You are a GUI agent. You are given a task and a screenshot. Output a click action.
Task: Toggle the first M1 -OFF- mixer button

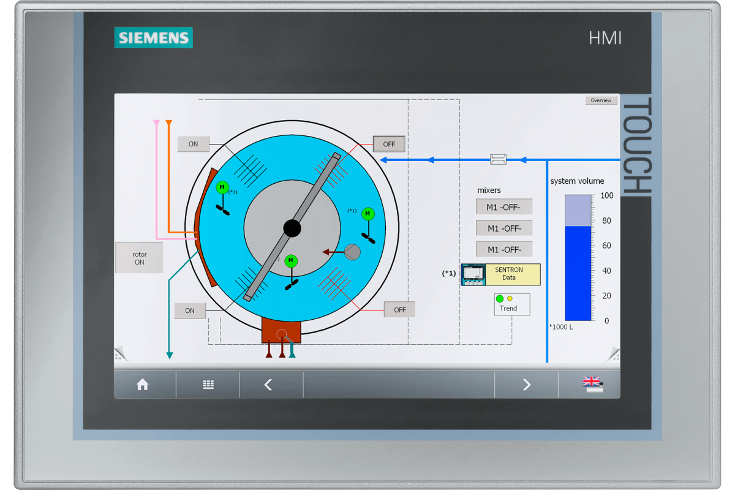(503, 207)
